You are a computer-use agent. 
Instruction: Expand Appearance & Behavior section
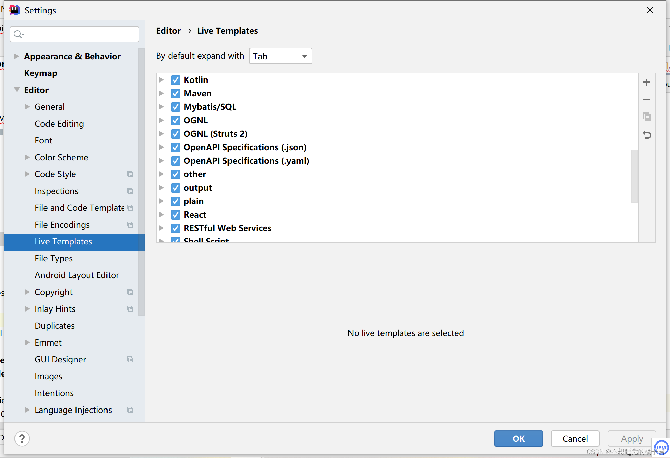click(x=16, y=56)
